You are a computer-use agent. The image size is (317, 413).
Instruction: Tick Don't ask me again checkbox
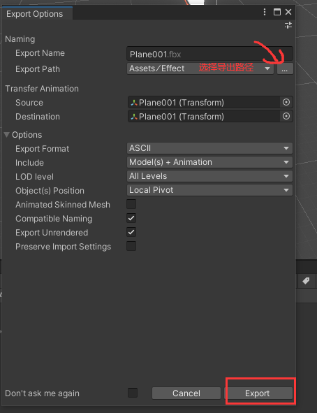tap(133, 393)
